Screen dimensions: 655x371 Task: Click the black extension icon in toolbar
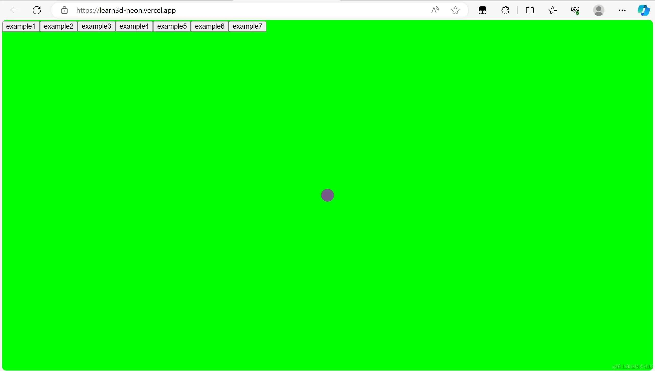pos(482,10)
